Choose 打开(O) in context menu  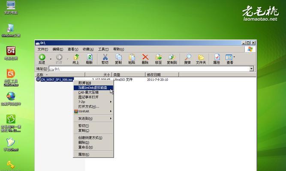pyautogui.click(x=93, y=83)
